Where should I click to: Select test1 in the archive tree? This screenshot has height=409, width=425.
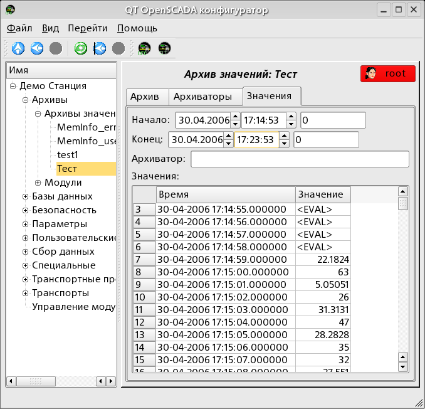click(x=67, y=154)
